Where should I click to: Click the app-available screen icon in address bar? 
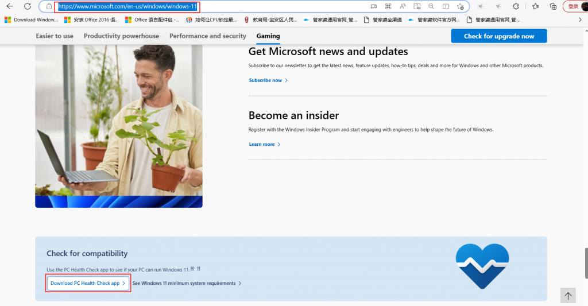[x=373, y=6]
